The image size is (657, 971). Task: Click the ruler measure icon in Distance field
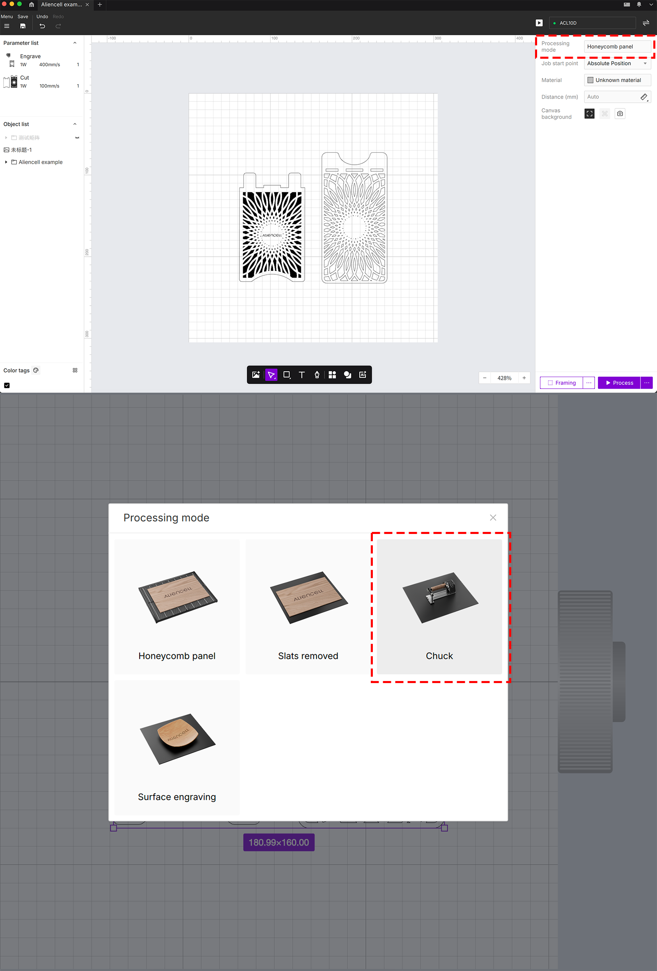click(644, 97)
